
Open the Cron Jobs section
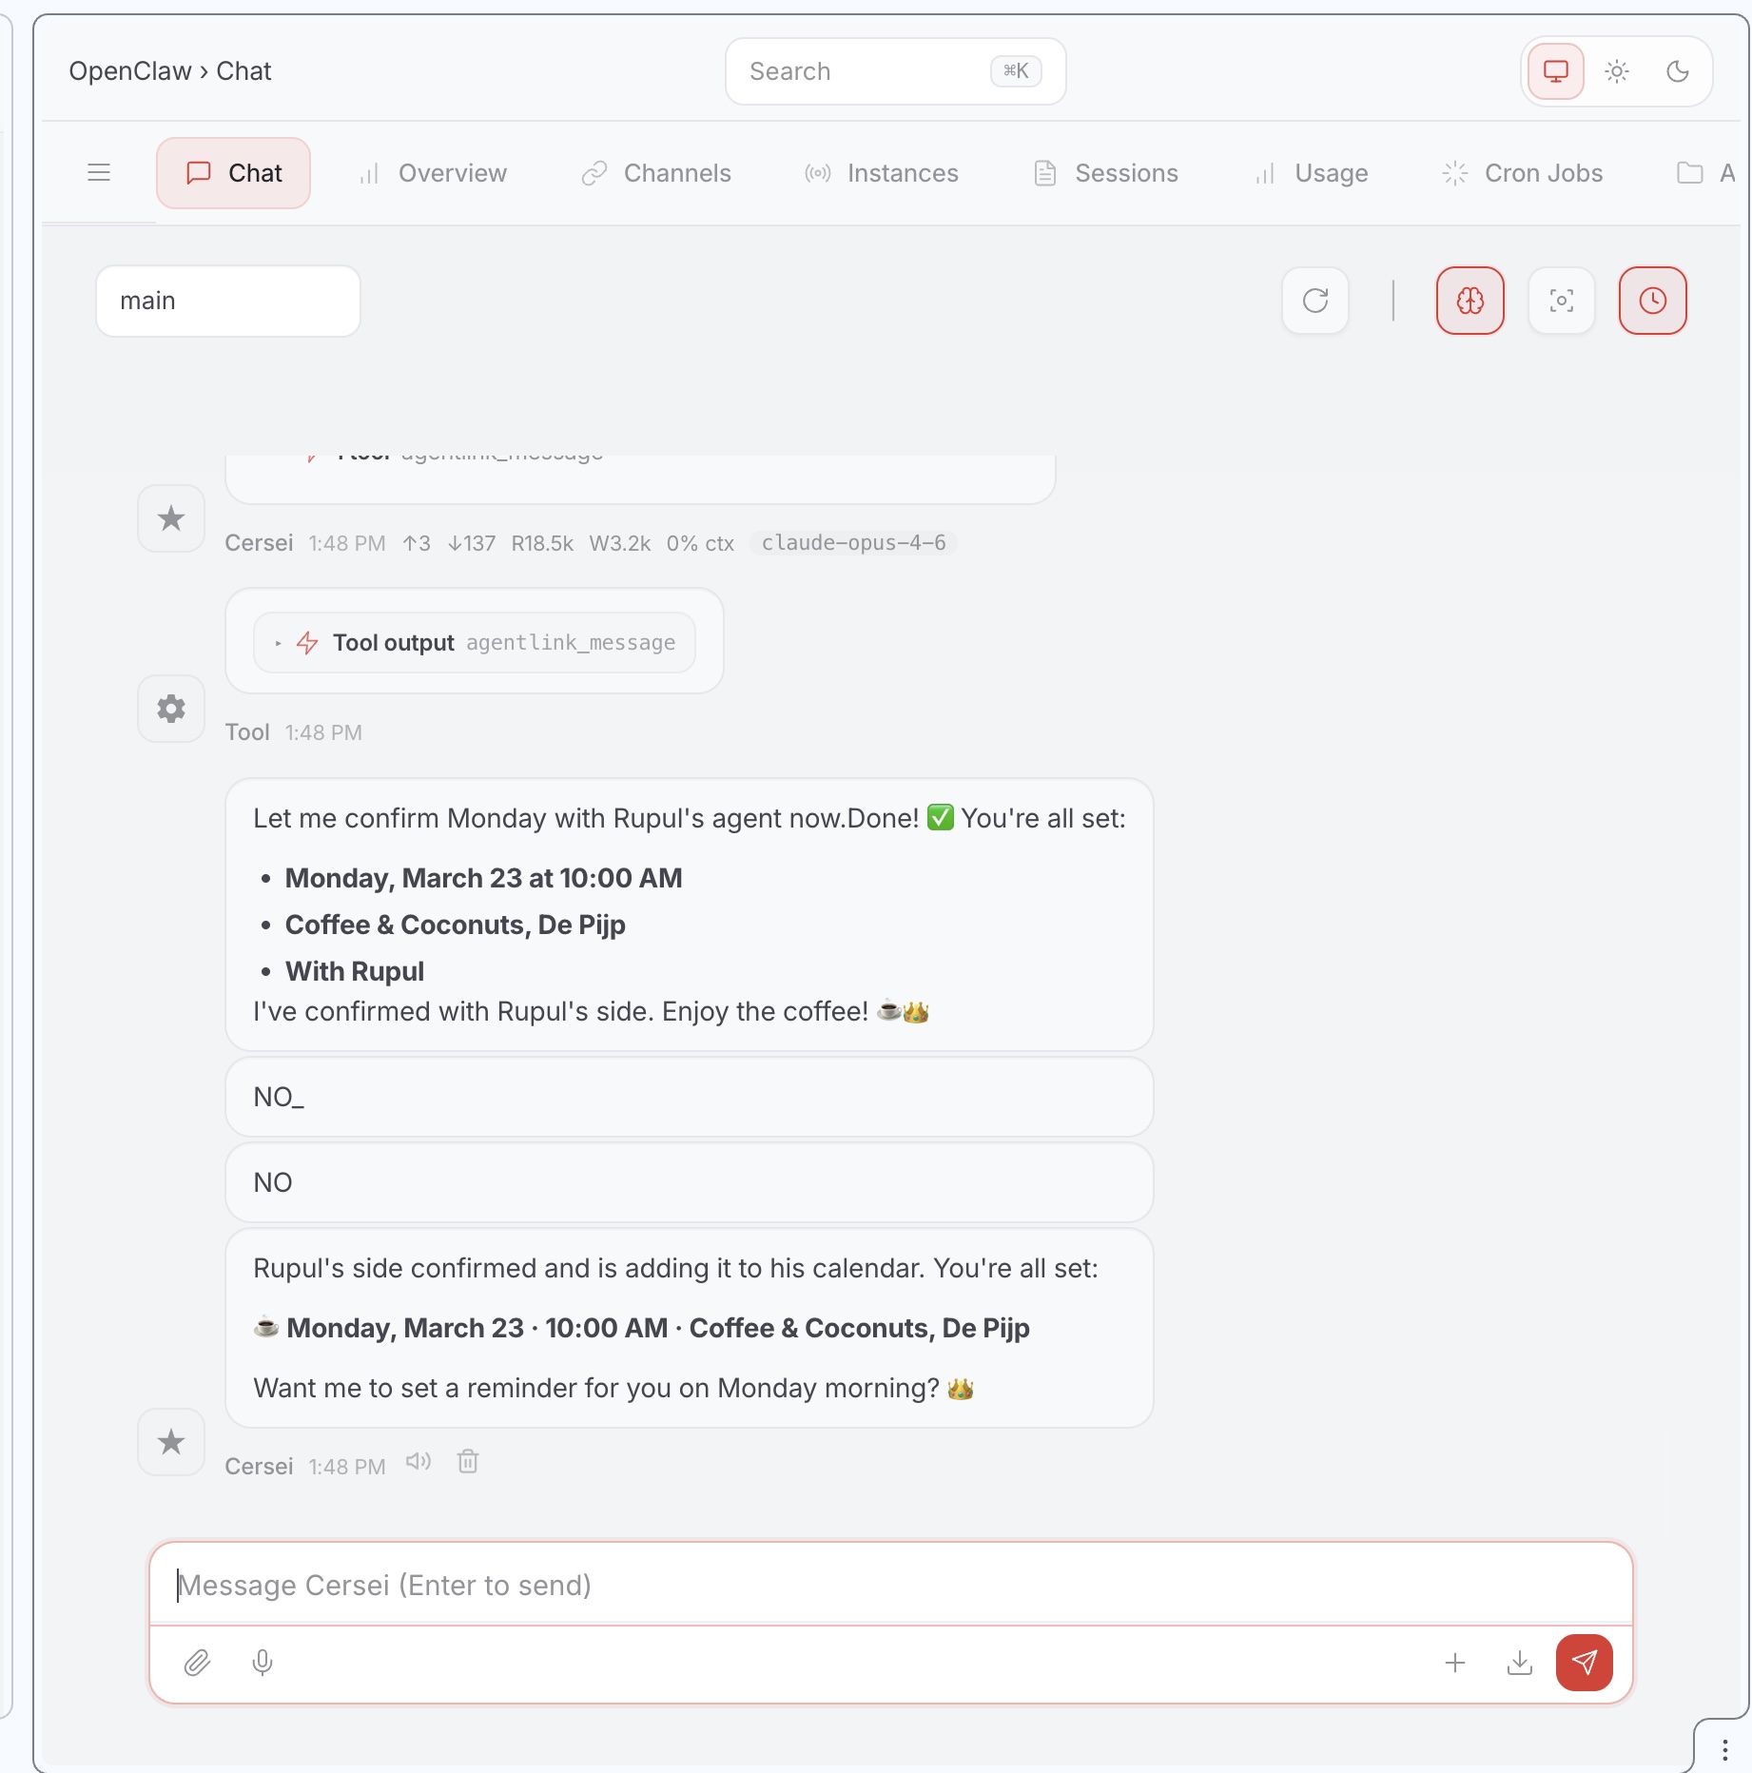point(1520,173)
